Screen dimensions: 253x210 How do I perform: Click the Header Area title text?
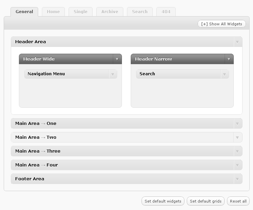[x=30, y=42]
